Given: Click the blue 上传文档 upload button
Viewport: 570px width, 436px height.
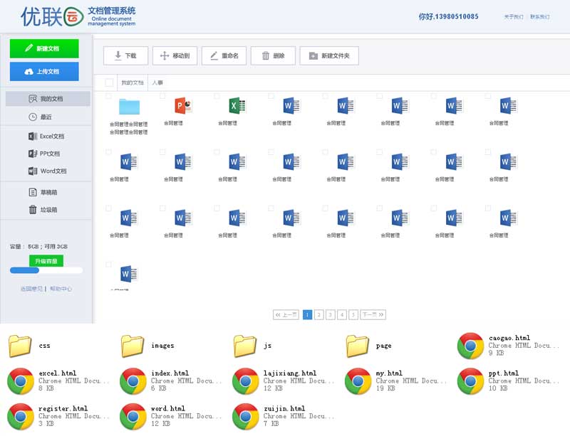Looking at the screenshot, I should pos(44,72).
